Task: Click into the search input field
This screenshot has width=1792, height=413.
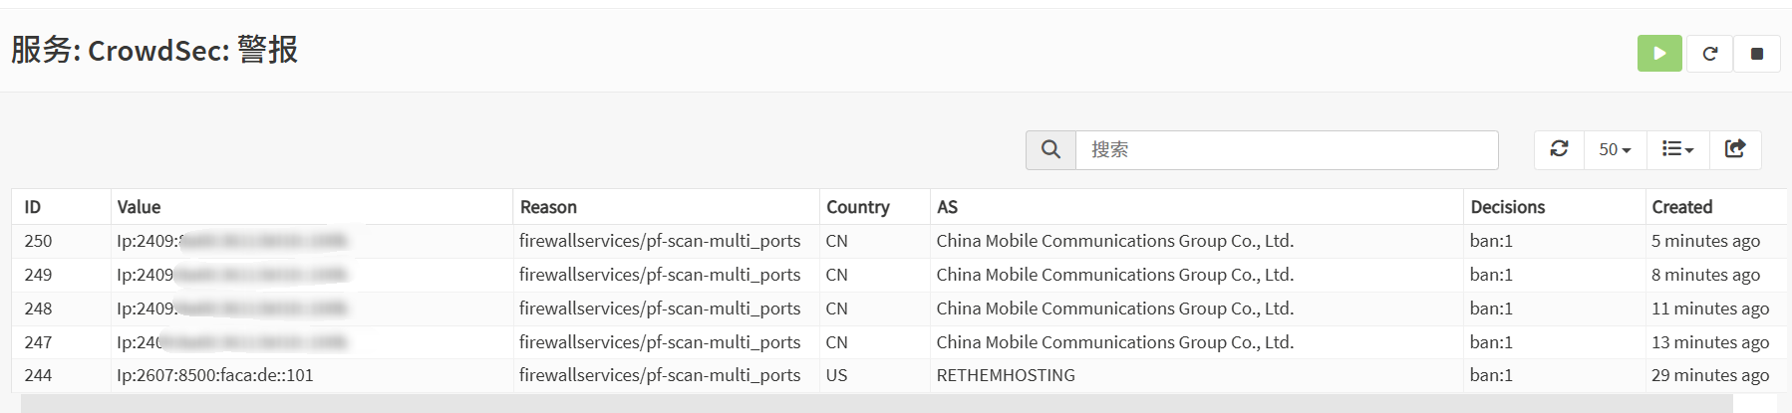Action: click(1286, 149)
